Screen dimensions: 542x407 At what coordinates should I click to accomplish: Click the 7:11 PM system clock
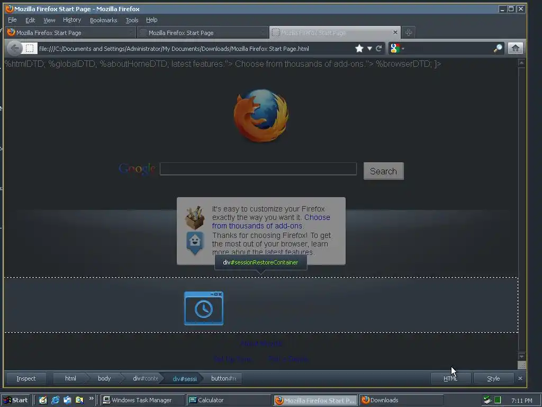(x=521, y=401)
